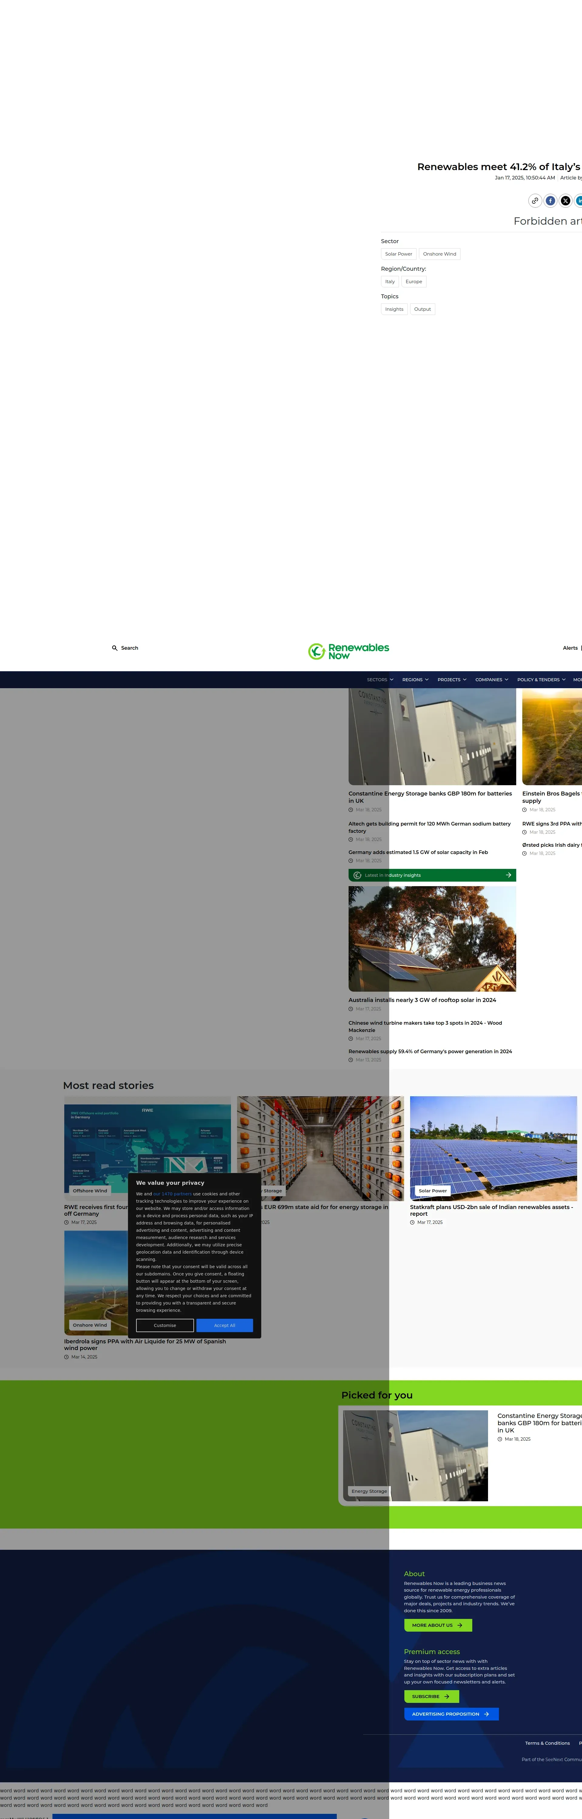Click the Onshore Wind label on wind farm image
582x1819 pixels.
(90, 1325)
